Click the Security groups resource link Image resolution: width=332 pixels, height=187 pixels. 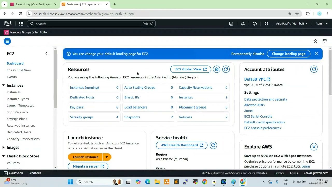81,117
